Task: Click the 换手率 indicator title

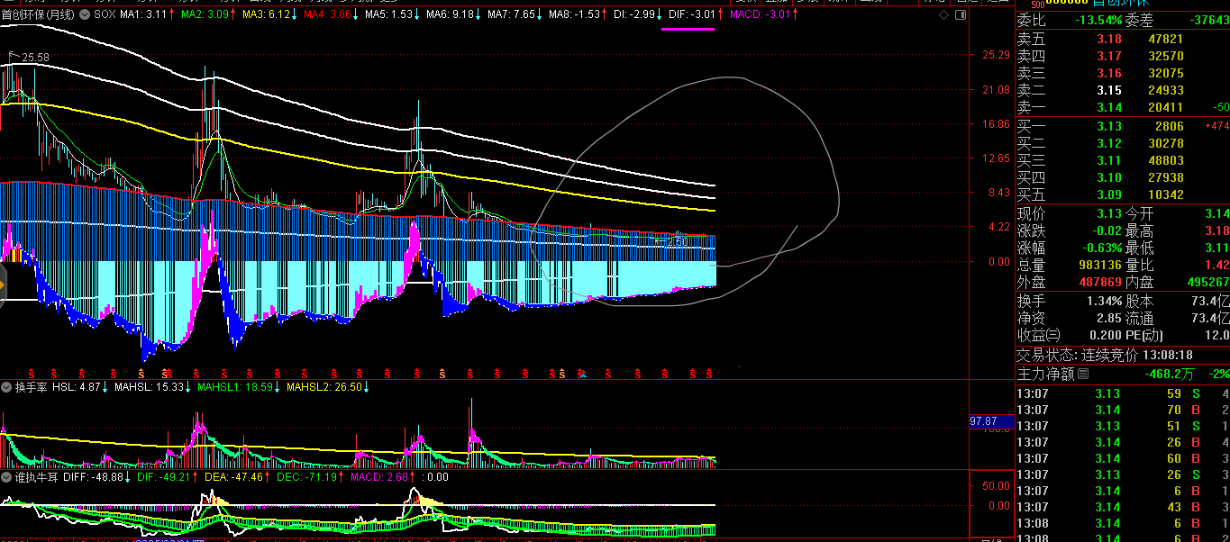Action: pyautogui.click(x=31, y=387)
